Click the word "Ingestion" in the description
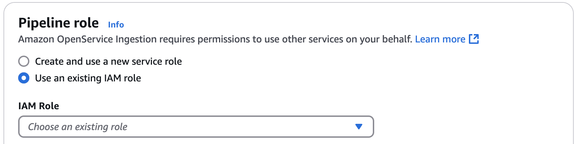This screenshot has width=580, height=144. tap(137, 39)
